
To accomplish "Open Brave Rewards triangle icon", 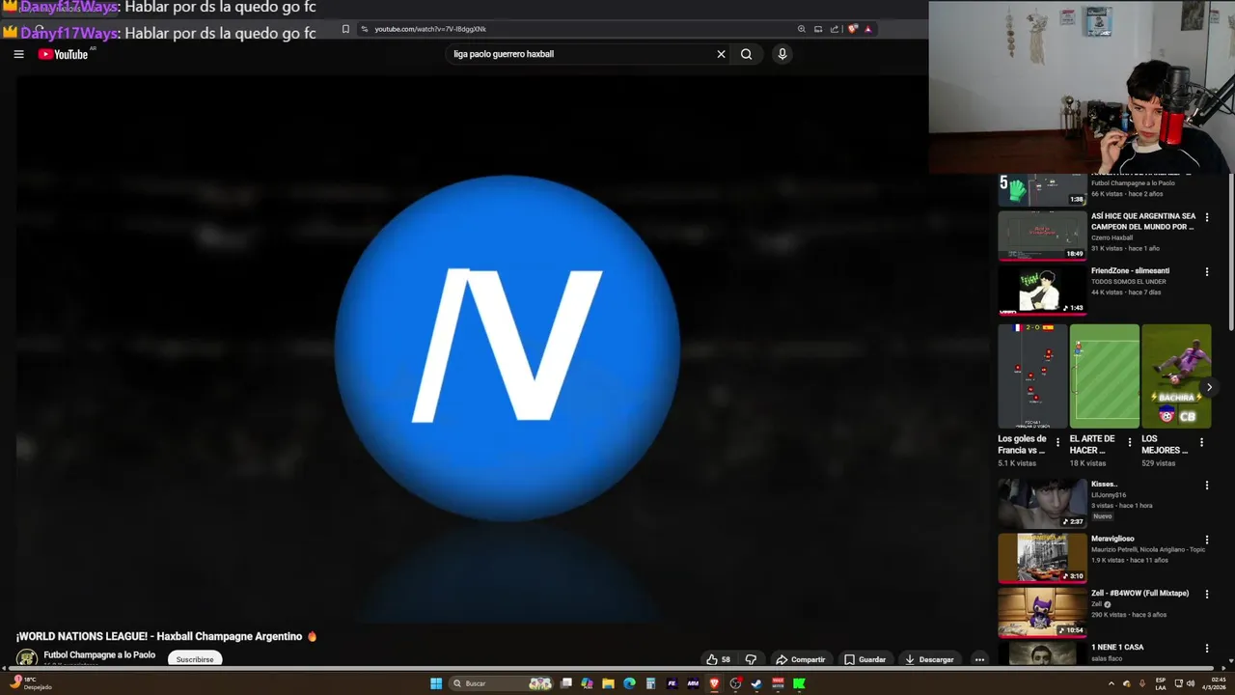I will pos(868,29).
